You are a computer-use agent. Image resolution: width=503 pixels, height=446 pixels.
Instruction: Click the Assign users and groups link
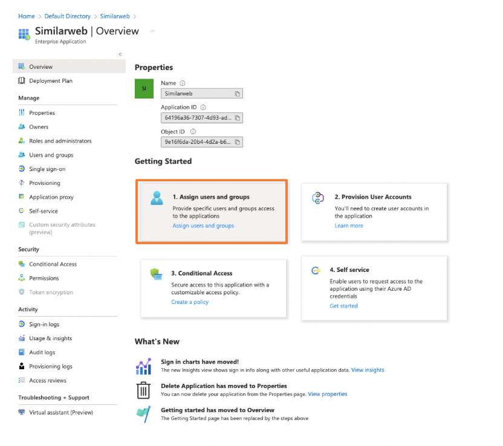click(x=203, y=225)
